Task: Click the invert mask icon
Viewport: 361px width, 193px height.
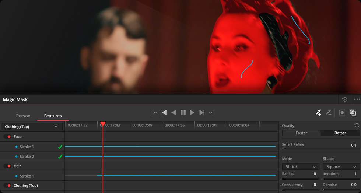Action: click(353, 113)
